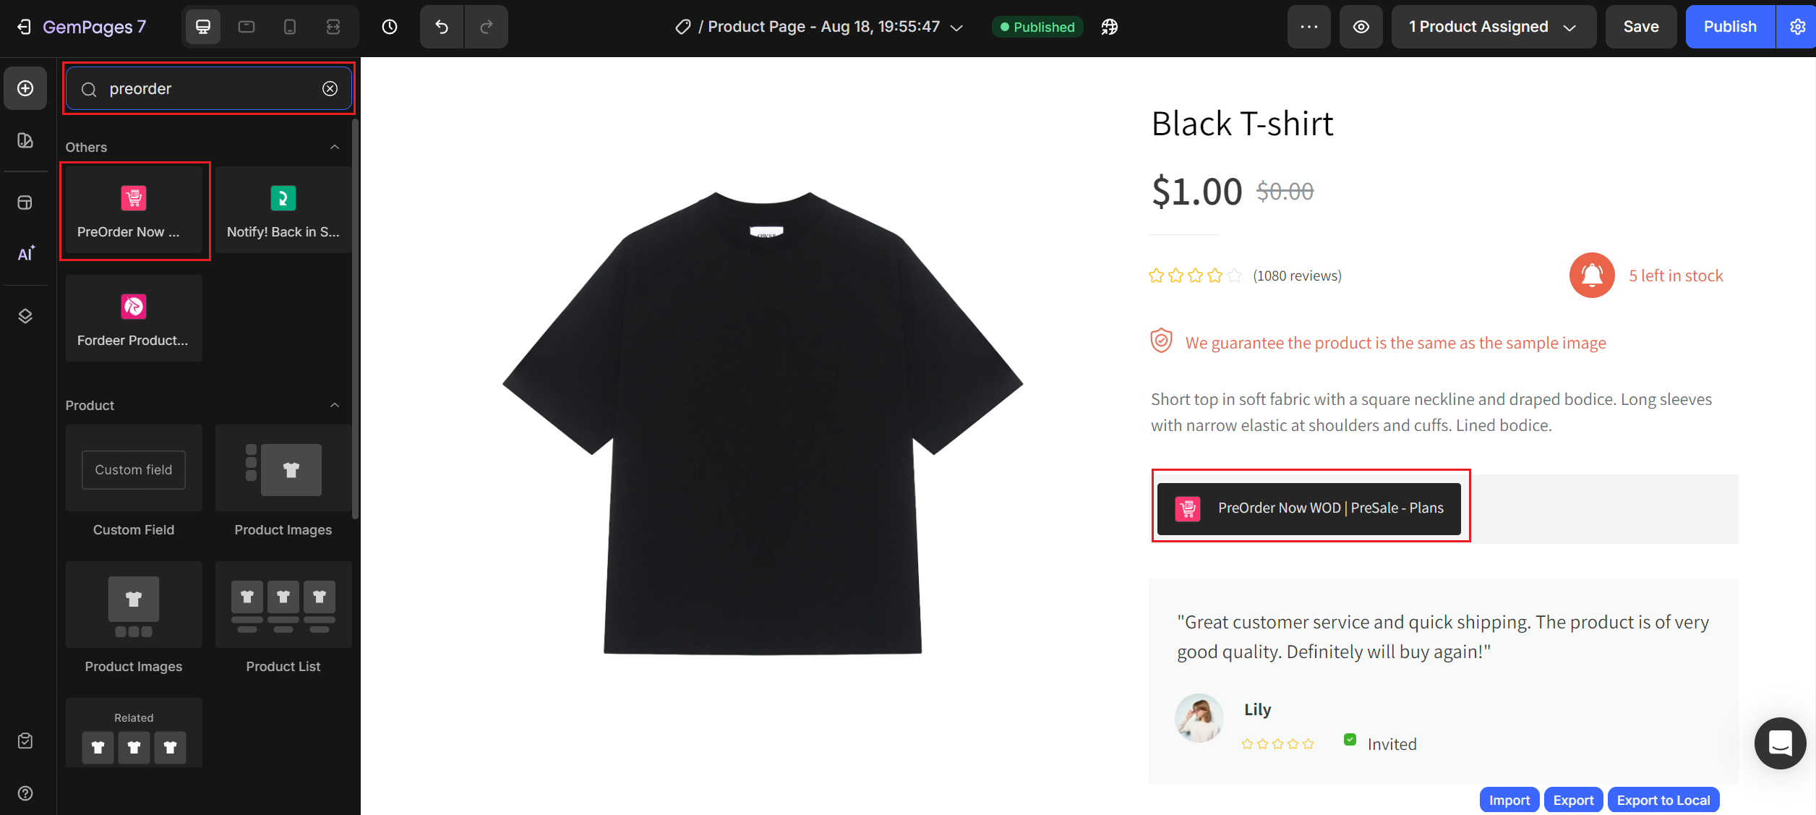Image resolution: width=1816 pixels, height=815 pixels.
Task: Select the Notify! Back in Stock element
Action: tap(283, 210)
